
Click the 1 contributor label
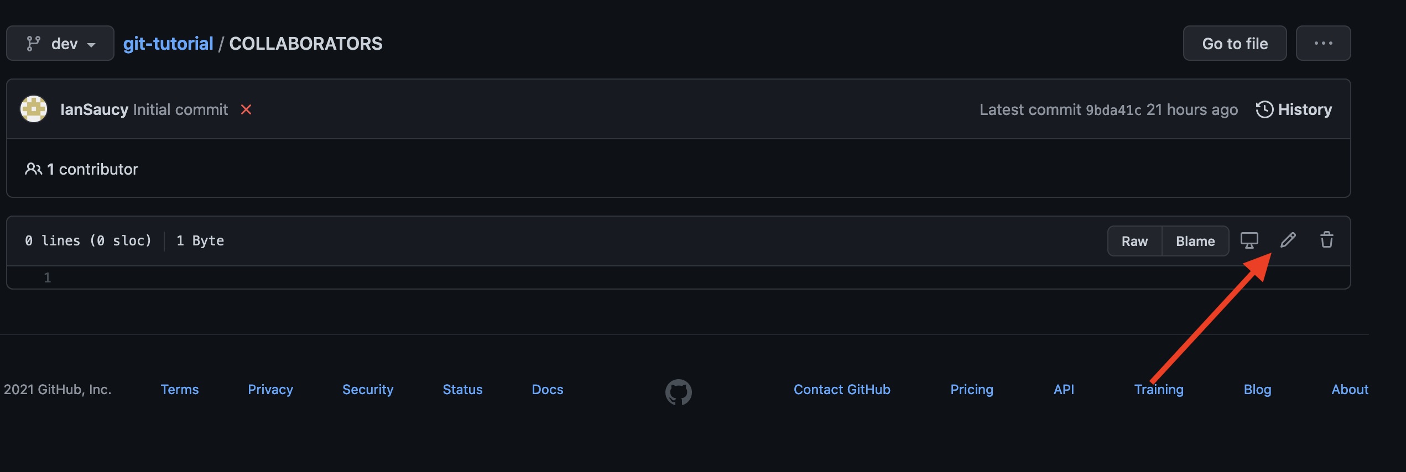tap(92, 169)
